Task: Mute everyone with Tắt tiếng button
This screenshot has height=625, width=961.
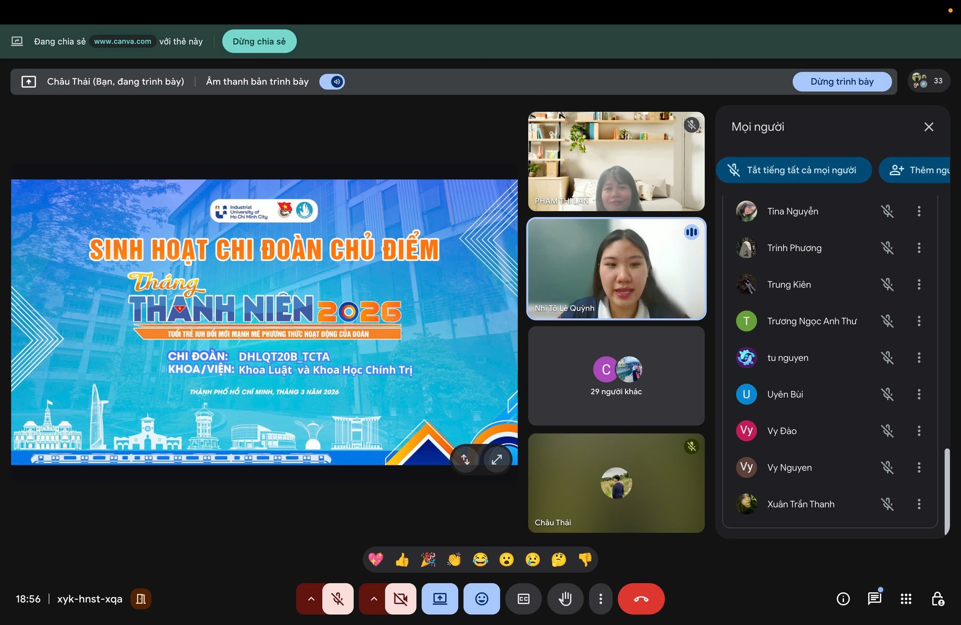Action: pos(793,170)
